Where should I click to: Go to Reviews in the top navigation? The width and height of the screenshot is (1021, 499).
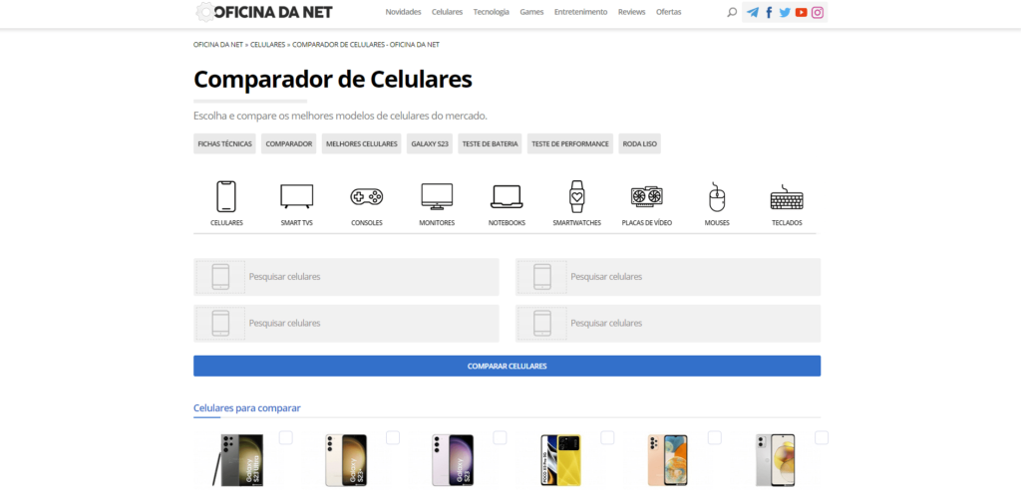coord(631,12)
